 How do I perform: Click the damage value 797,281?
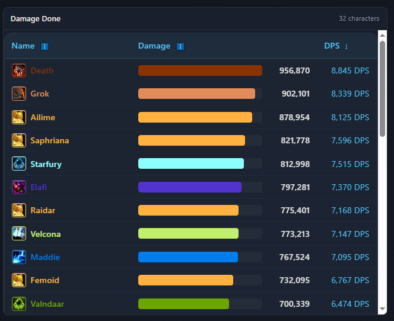295,187
